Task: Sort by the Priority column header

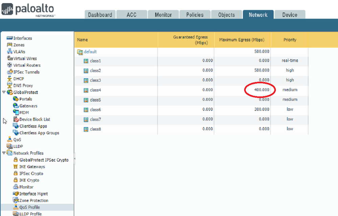Action: (290, 40)
